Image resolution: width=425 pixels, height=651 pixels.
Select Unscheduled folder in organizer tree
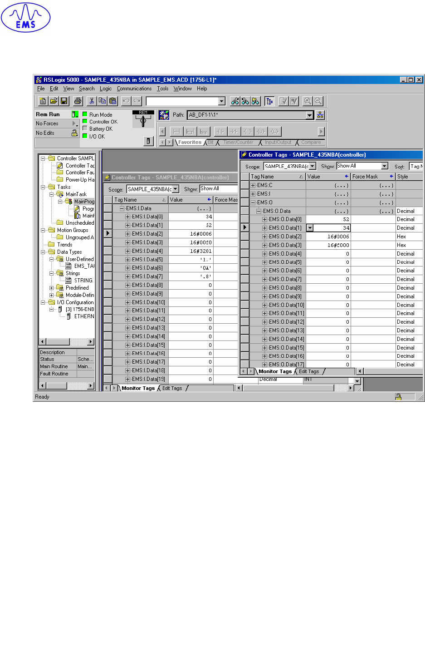pos(80,223)
